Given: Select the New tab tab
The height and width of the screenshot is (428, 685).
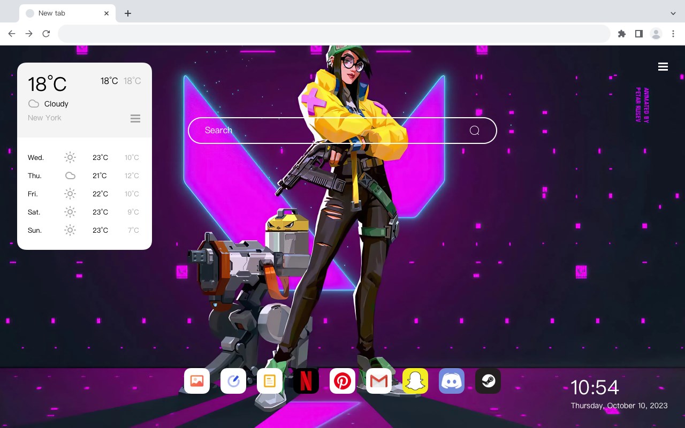Looking at the screenshot, I should coord(67,13).
